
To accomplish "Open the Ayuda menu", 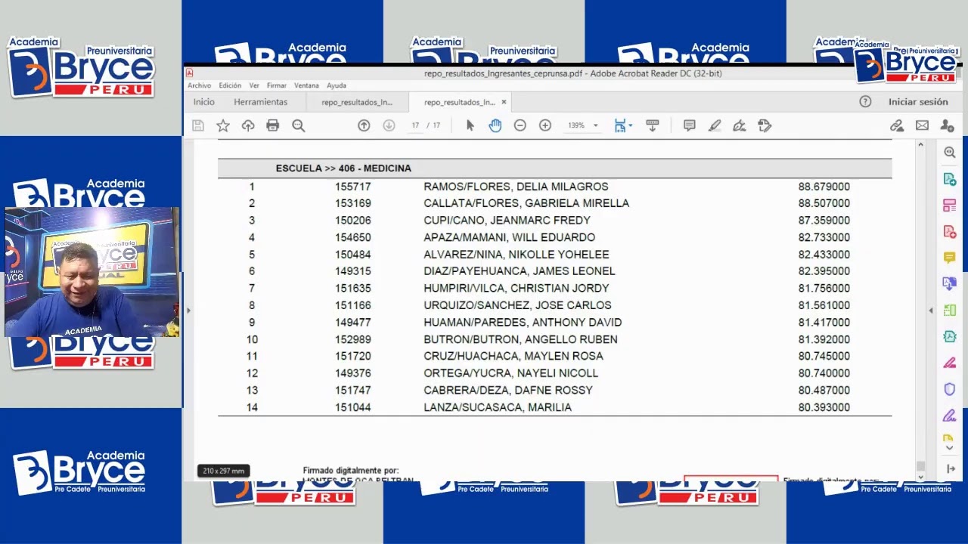I will 337,85.
